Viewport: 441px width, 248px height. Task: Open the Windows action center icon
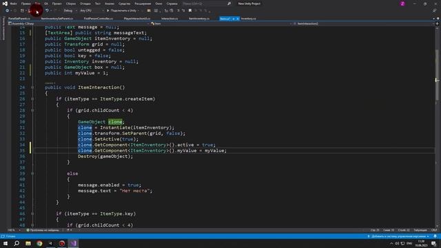pyautogui.click(x=433, y=243)
